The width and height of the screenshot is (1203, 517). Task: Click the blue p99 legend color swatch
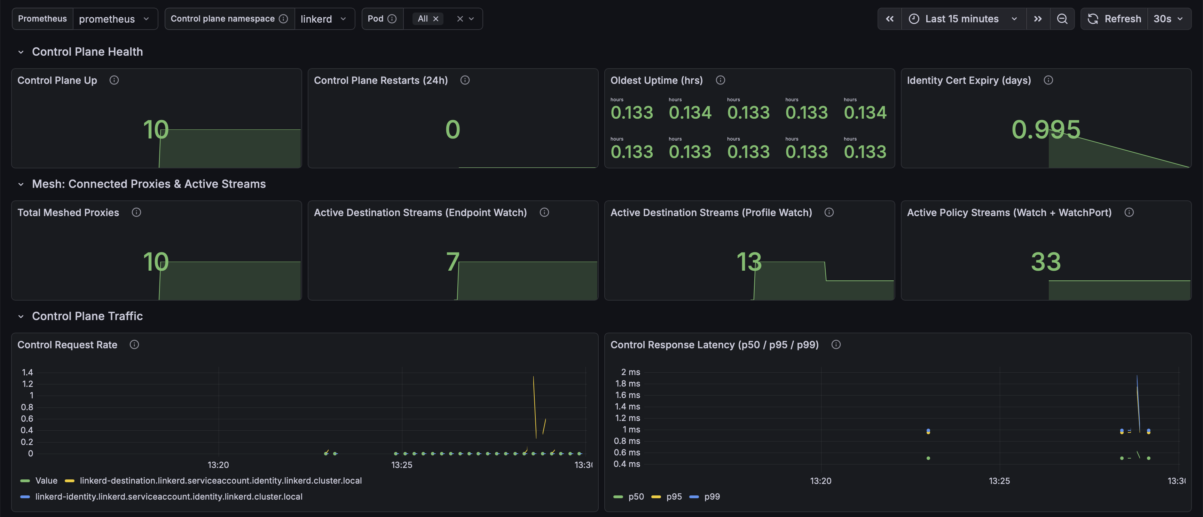[694, 496]
